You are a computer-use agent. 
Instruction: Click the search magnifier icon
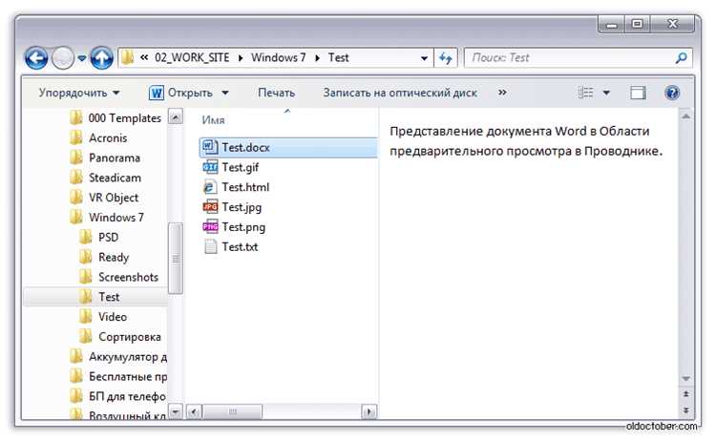(x=681, y=58)
